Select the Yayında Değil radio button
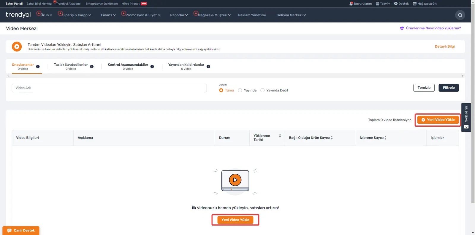This screenshot has width=475, height=235. click(262, 90)
